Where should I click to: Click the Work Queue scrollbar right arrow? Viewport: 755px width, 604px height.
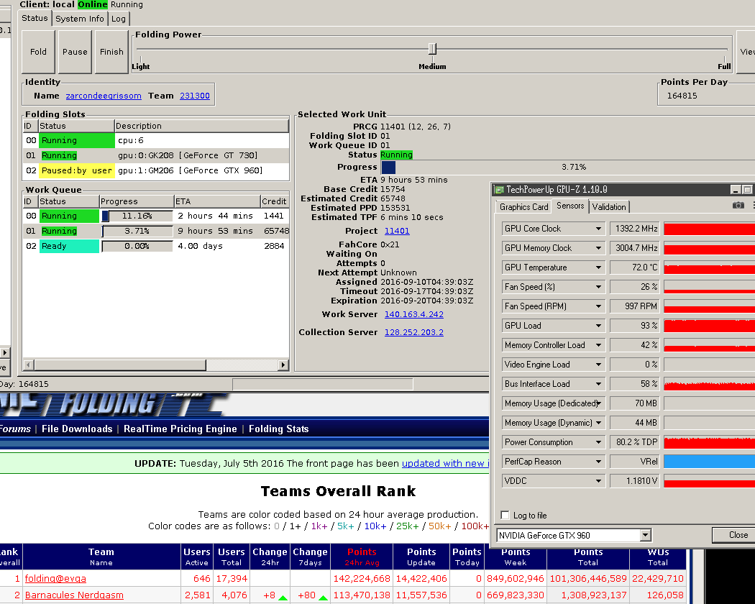[x=283, y=365]
